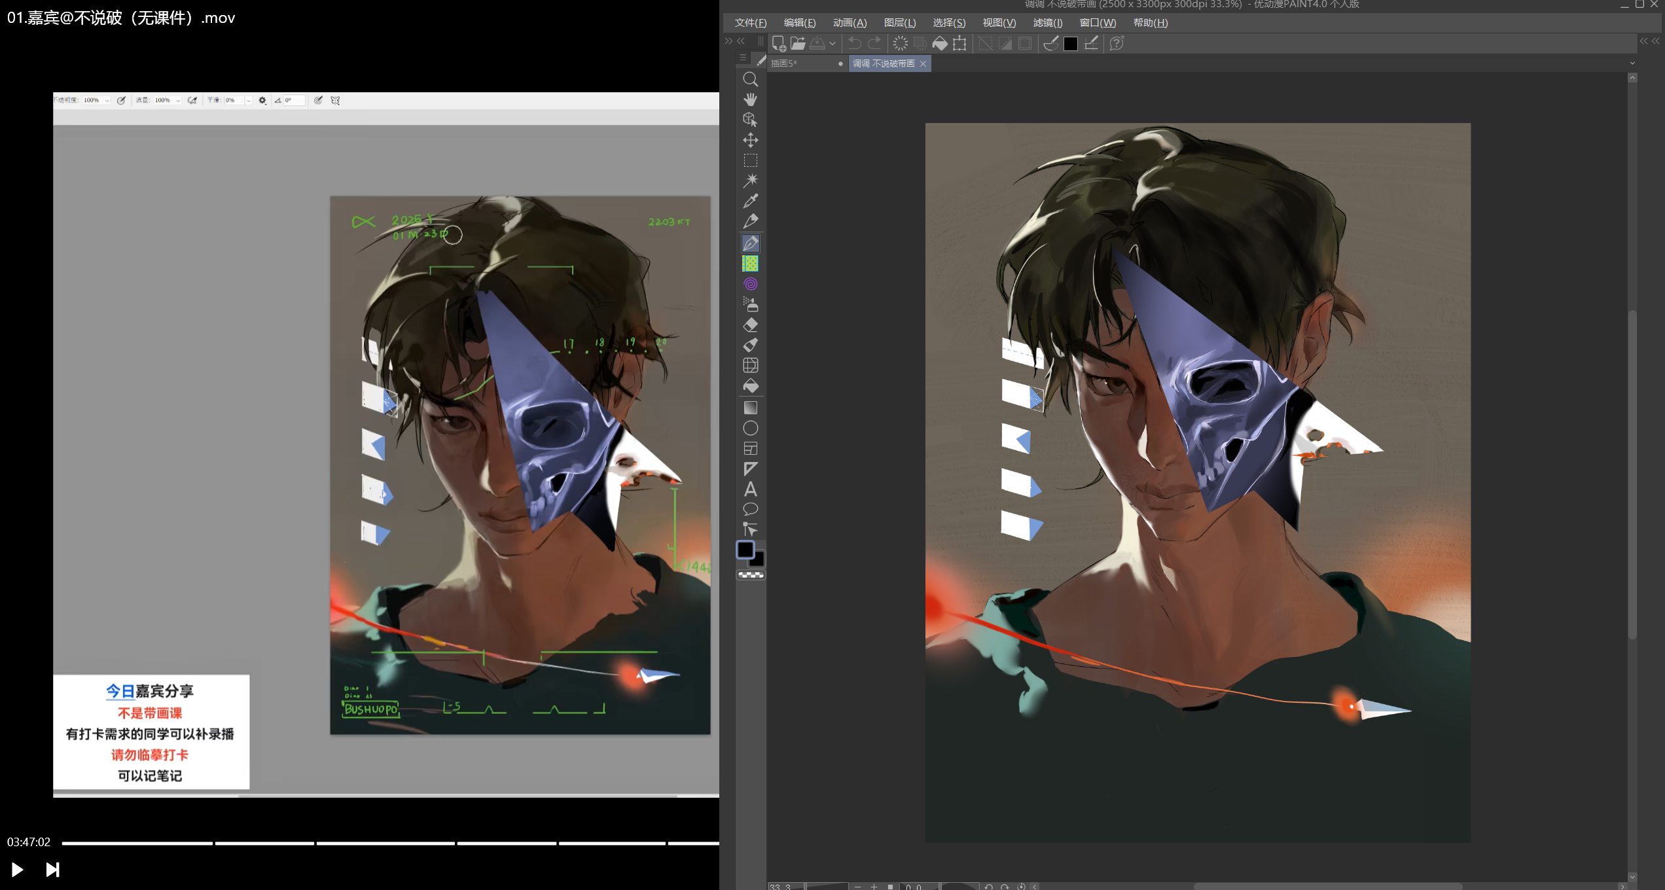The image size is (1665, 890).
Task: Expand the canvas tab list chevron
Action: click(1632, 63)
